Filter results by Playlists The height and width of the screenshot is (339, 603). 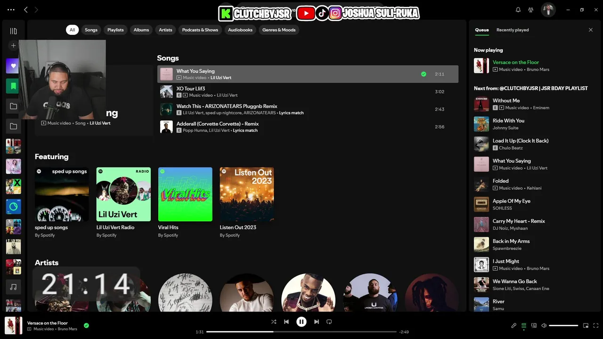point(115,30)
